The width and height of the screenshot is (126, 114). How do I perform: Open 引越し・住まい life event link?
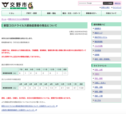100,83
